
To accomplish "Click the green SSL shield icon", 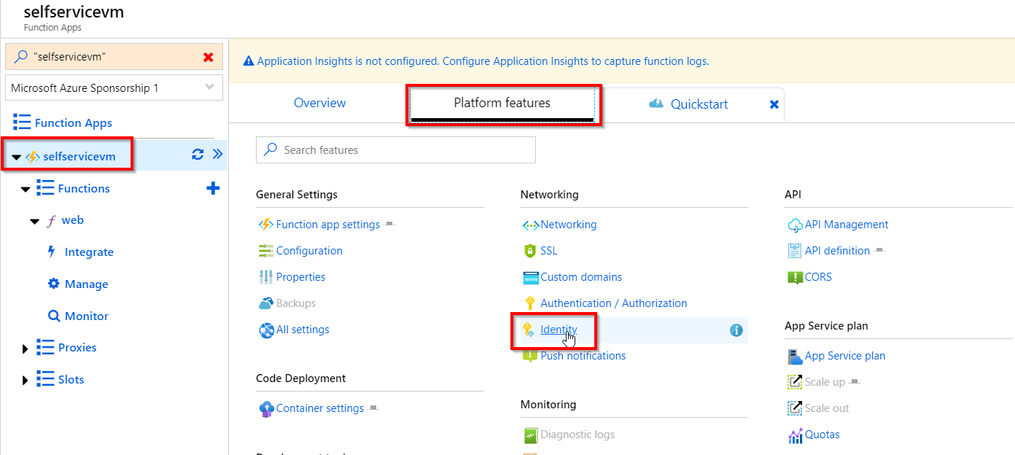I will [530, 251].
